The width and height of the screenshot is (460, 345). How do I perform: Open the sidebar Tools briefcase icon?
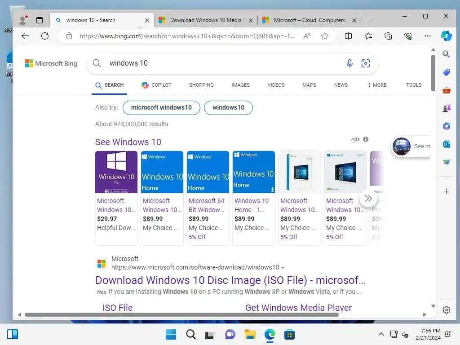(446, 90)
